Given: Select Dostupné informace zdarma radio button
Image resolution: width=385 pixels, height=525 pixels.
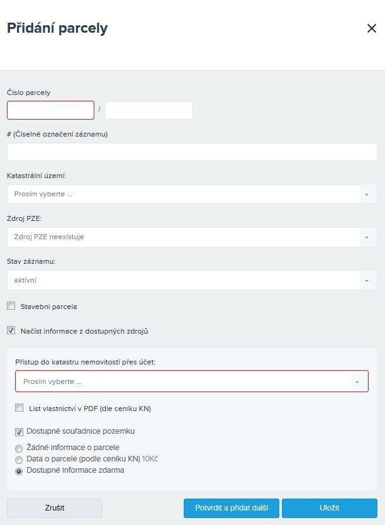Looking at the screenshot, I should [x=19, y=471].
